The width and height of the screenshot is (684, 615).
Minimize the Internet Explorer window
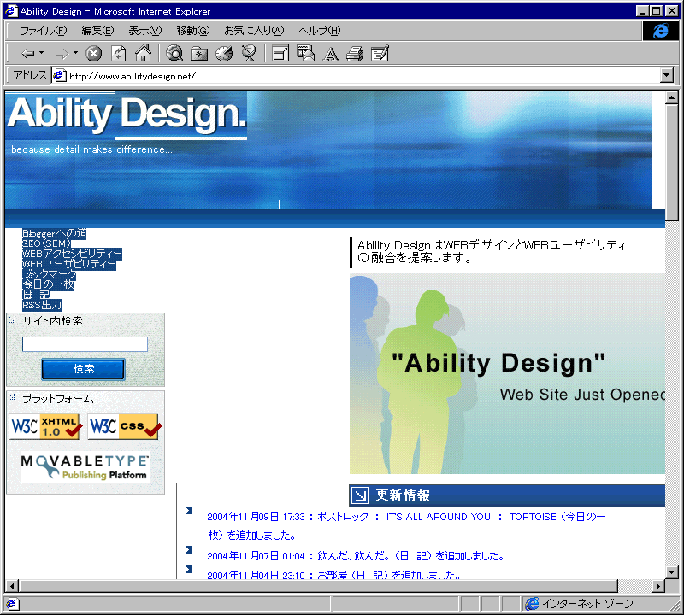pos(642,11)
